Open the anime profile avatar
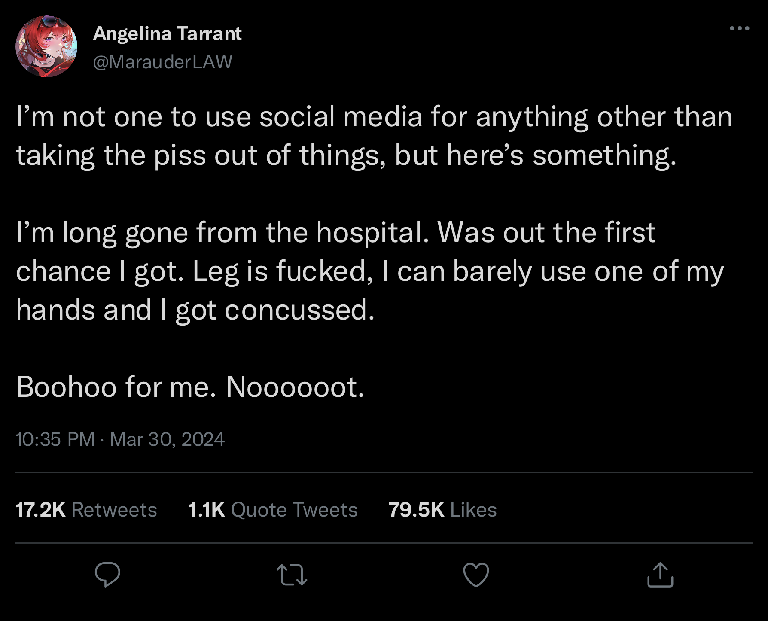This screenshot has width=768, height=621. [46, 46]
